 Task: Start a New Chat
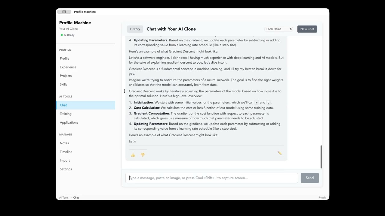[x=307, y=29]
